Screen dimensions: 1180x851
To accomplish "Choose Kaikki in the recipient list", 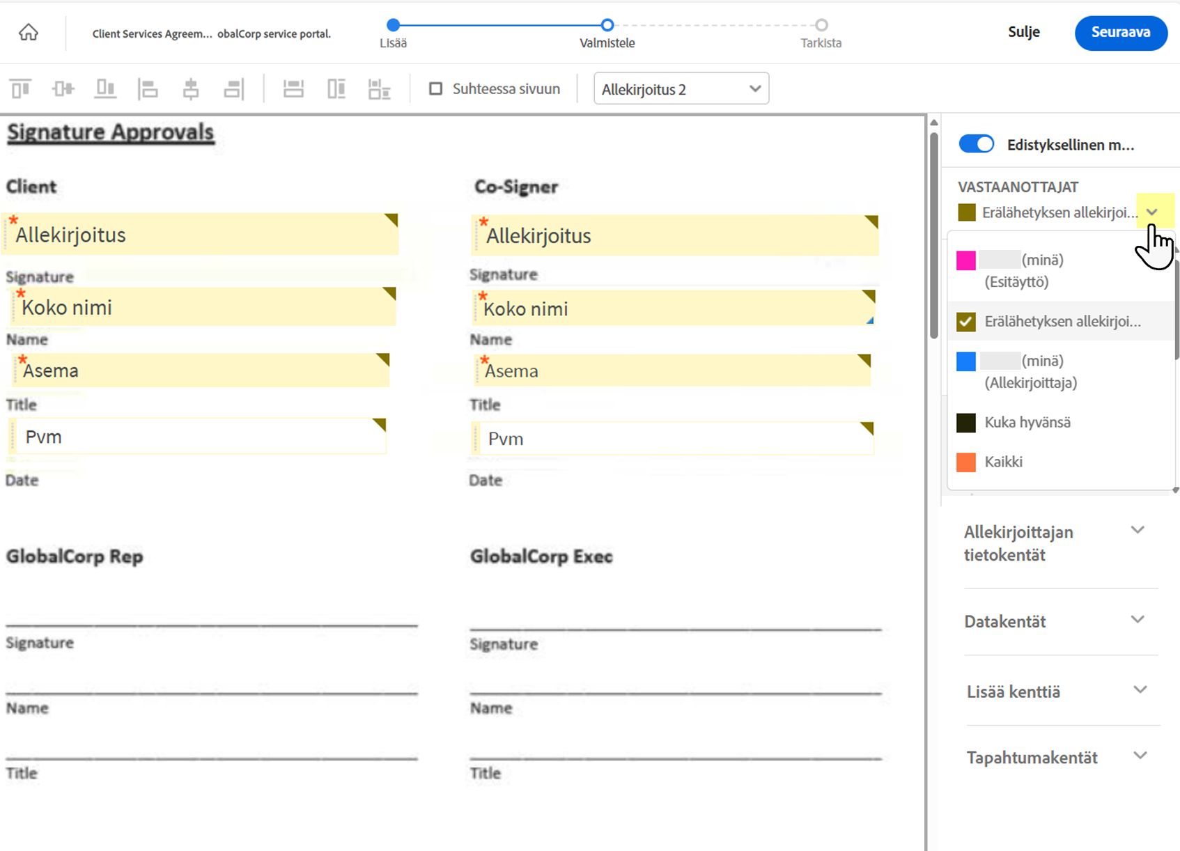I will [1003, 462].
